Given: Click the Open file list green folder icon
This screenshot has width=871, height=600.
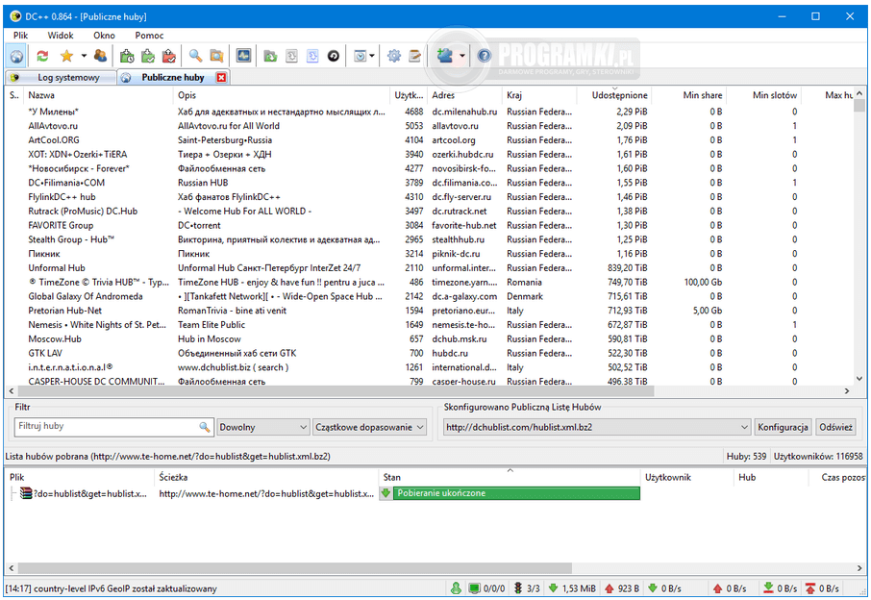Looking at the screenshot, I should [270, 56].
